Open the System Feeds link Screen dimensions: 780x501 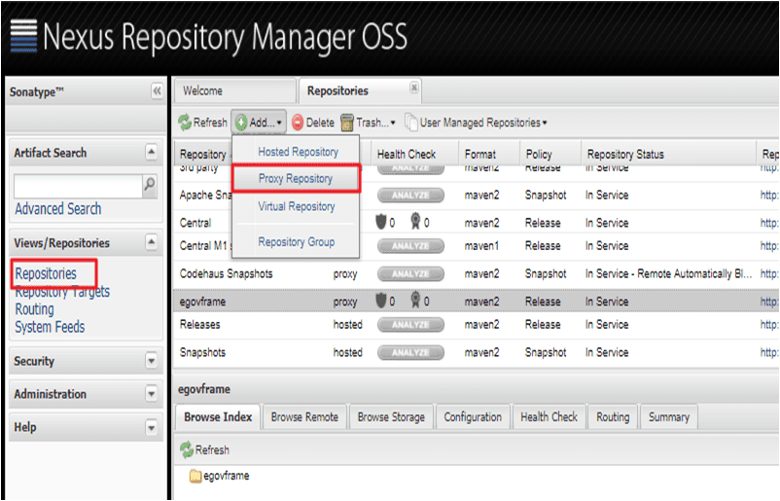click(50, 328)
